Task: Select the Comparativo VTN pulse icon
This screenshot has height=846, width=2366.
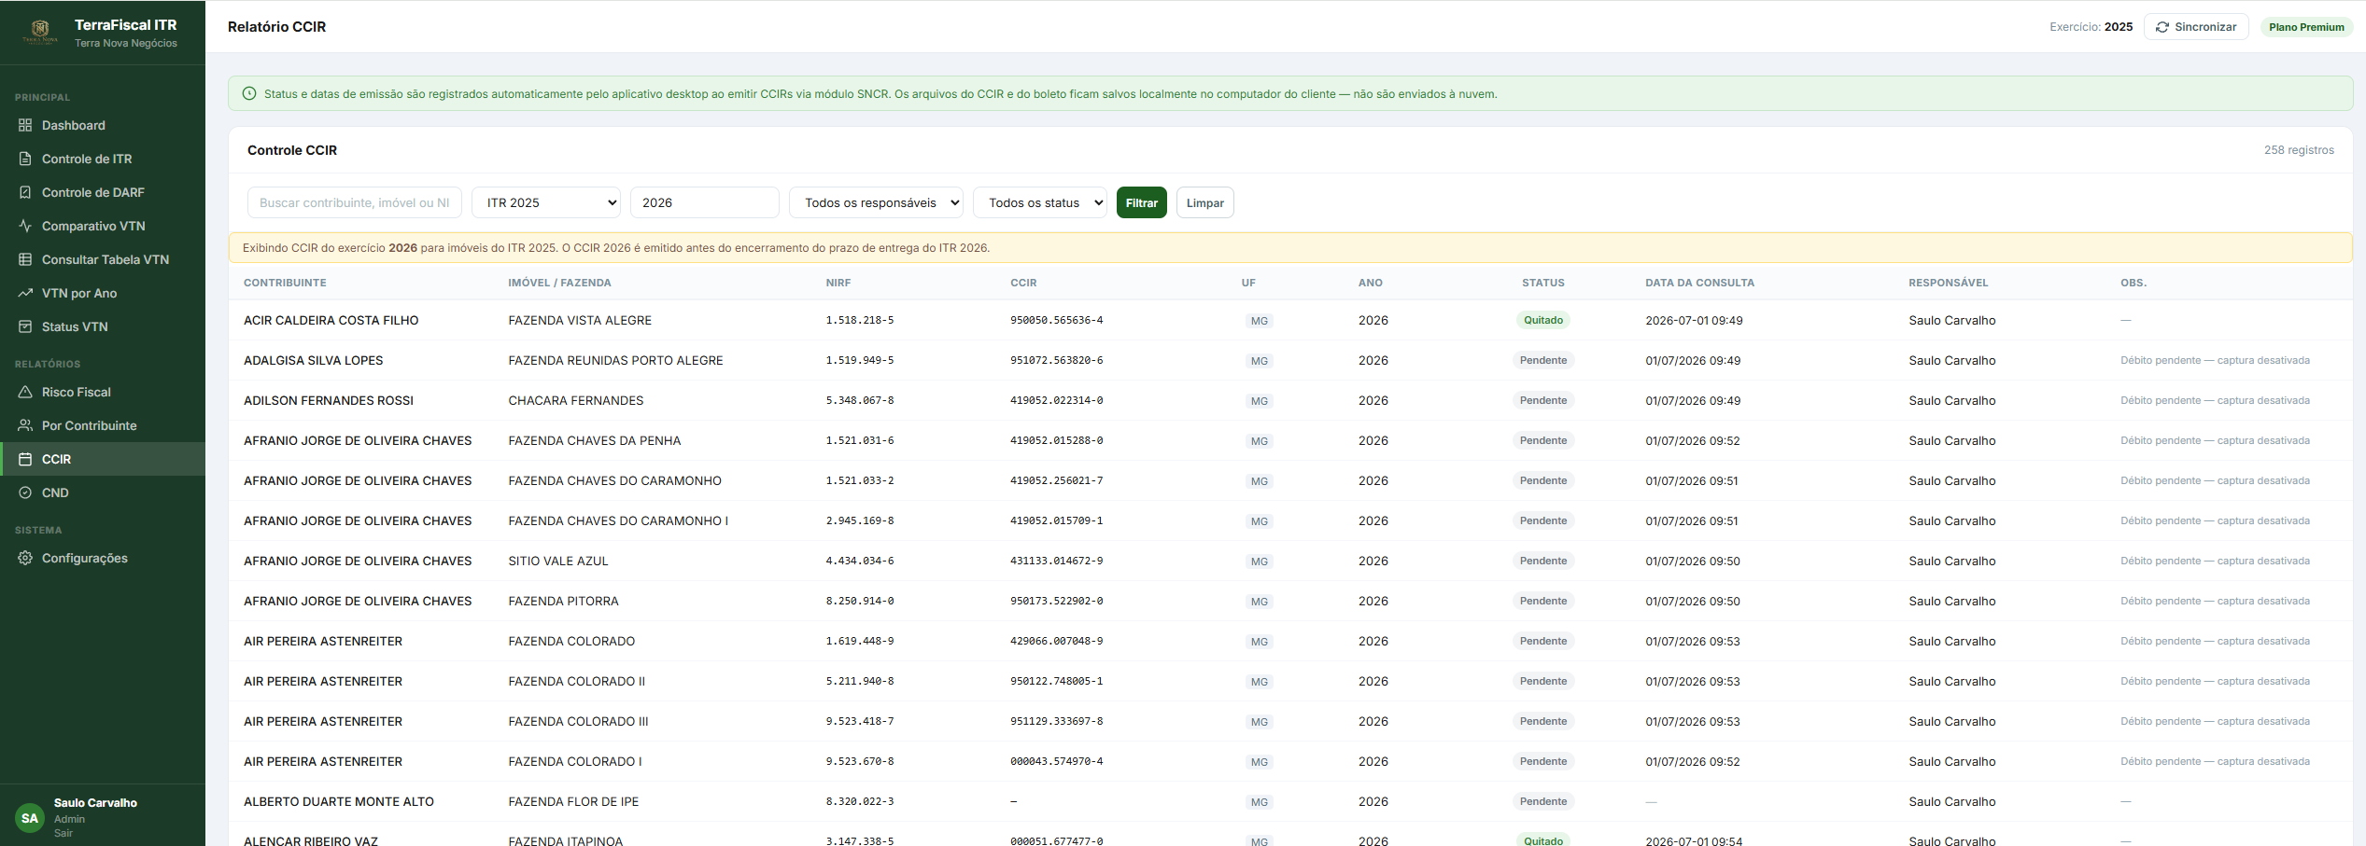Action: click(25, 226)
